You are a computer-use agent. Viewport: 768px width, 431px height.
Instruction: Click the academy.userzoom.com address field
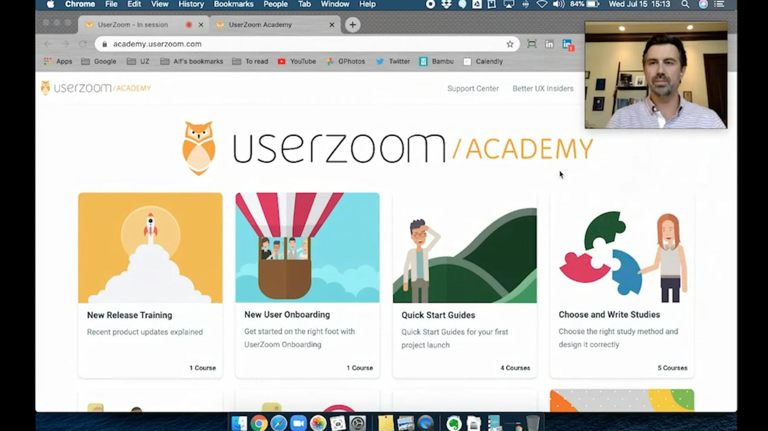(x=307, y=44)
